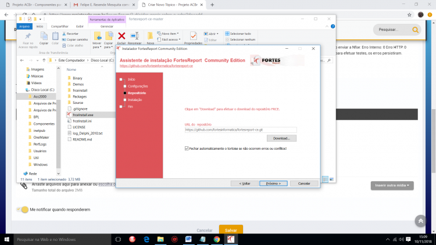
Task: Click the URL do repositório field
Action: tap(241, 129)
